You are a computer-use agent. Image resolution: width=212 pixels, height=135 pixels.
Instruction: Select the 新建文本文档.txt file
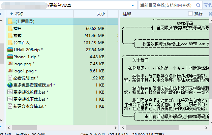tap(28, 106)
